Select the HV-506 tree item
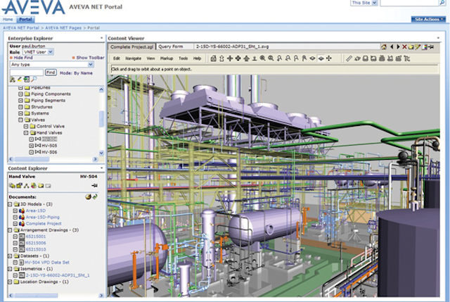This screenshot has height=302, width=450. point(49,152)
